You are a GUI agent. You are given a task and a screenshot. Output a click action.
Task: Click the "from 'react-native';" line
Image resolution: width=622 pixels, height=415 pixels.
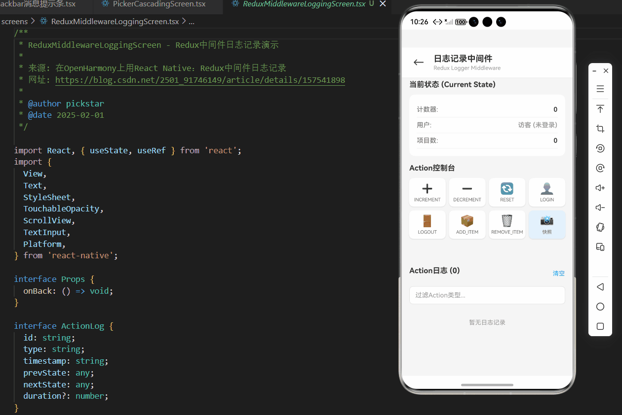[66, 255]
